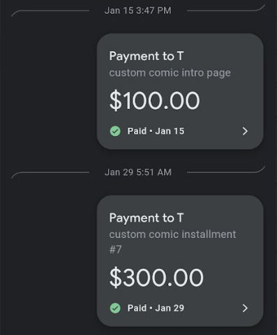Click the 'Paid • Jan 29' status text

click(x=156, y=308)
